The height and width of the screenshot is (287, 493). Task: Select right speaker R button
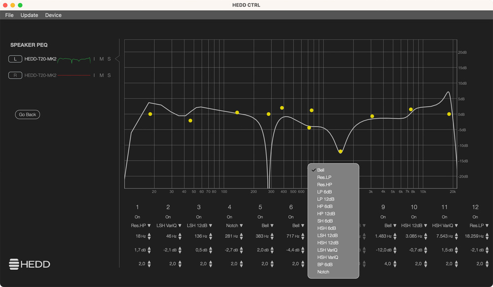(x=15, y=75)
